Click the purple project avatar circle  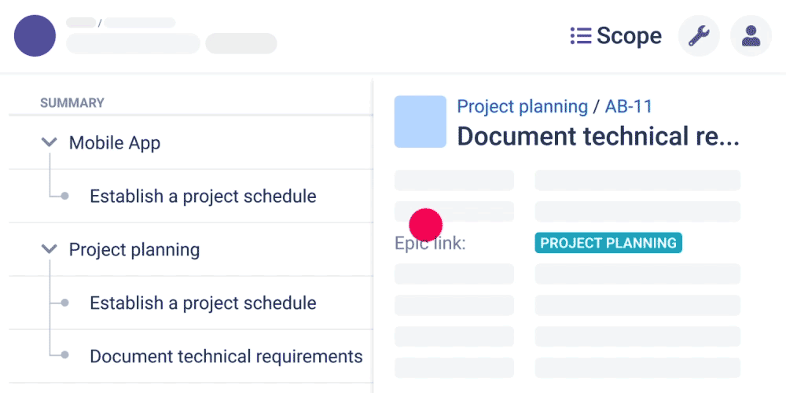click(35, 35)
